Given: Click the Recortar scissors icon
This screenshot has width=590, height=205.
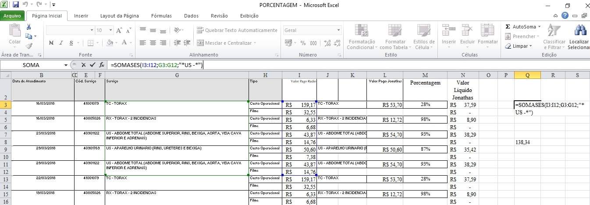Looking at the screenshot, I should pyautogui.click(x=29, y=27).
